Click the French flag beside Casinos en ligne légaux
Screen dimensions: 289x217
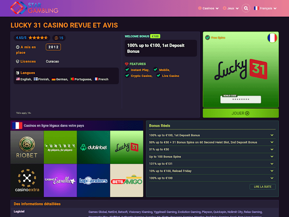[x=17, y=125]
